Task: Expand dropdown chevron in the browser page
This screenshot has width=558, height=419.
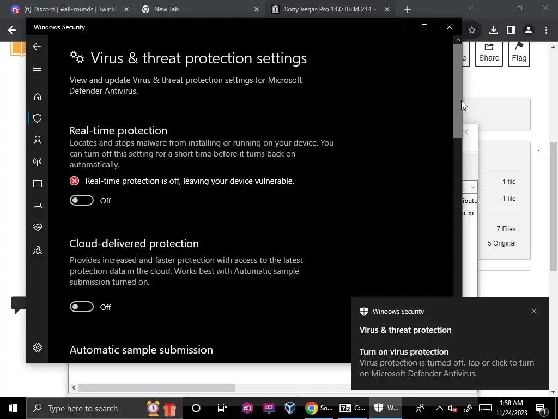Action: click(472, 187)
